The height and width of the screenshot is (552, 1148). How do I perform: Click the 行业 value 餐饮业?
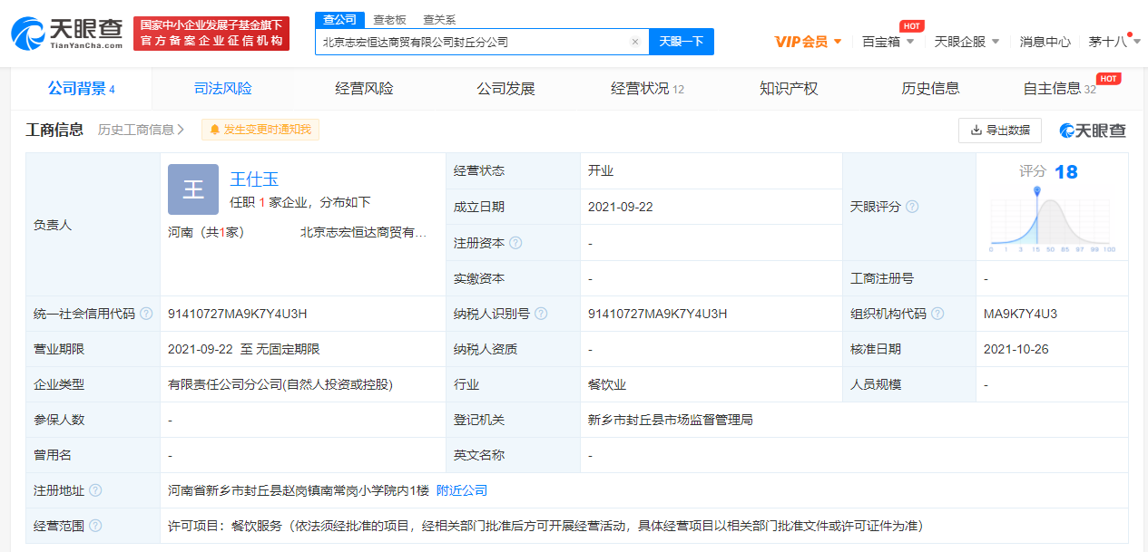pyautogui.click(x=607, y=384)
